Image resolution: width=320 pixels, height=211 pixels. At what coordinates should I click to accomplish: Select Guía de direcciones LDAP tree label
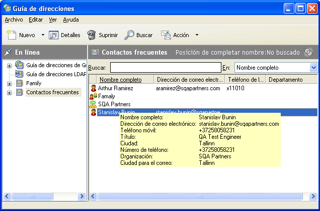pos(56,74)
